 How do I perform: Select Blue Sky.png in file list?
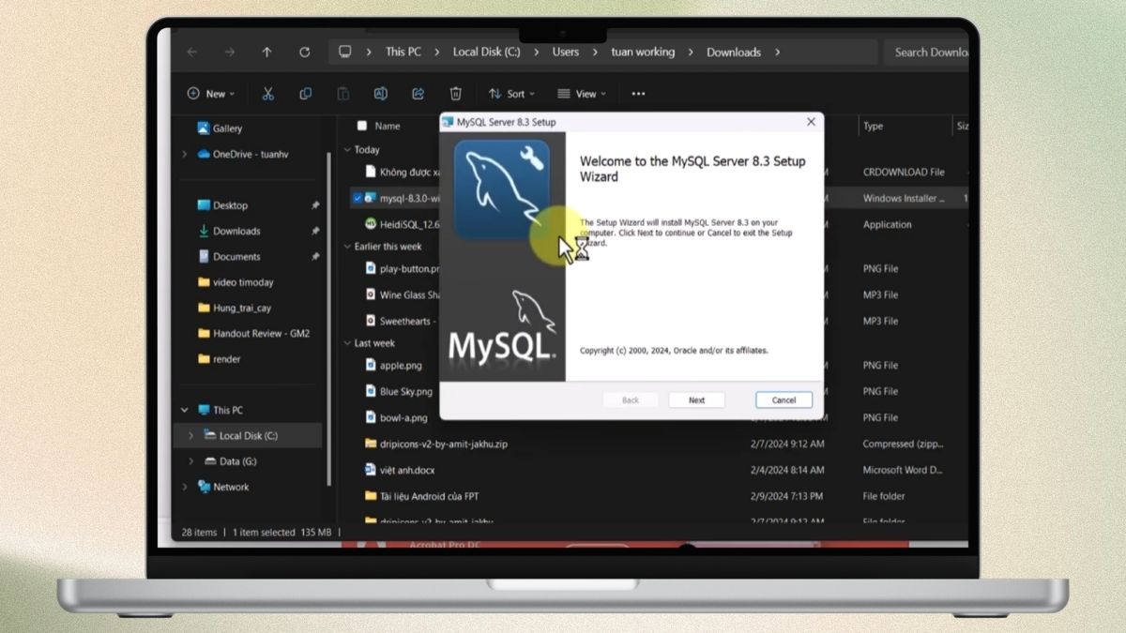click(x=399, y=391)
